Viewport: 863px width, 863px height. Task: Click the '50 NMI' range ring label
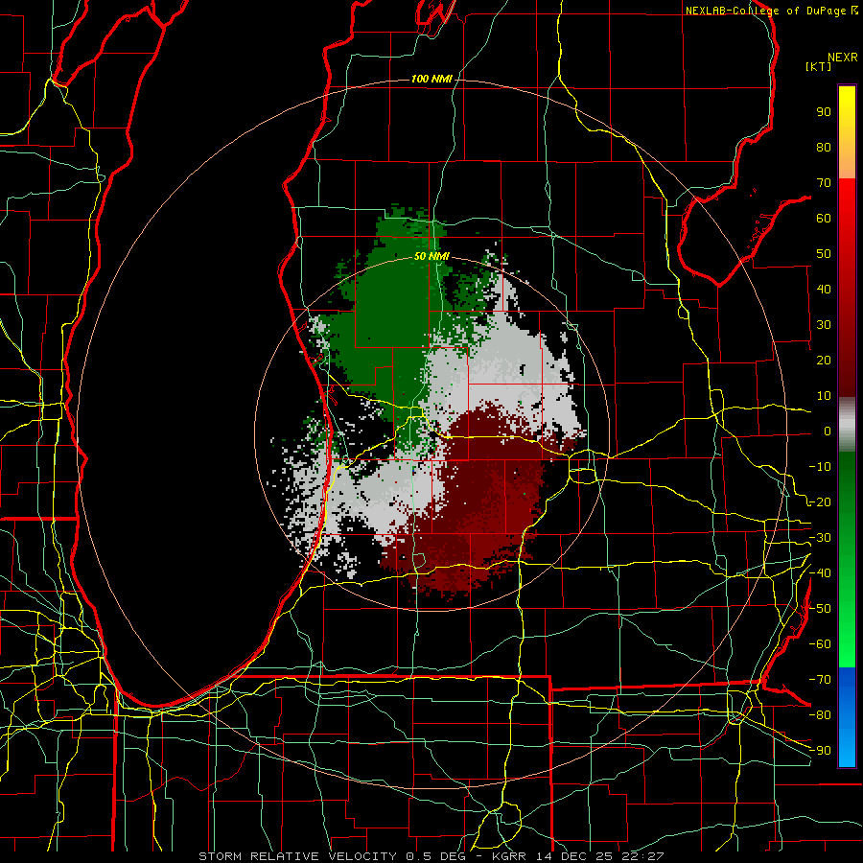tap(431, 256)
